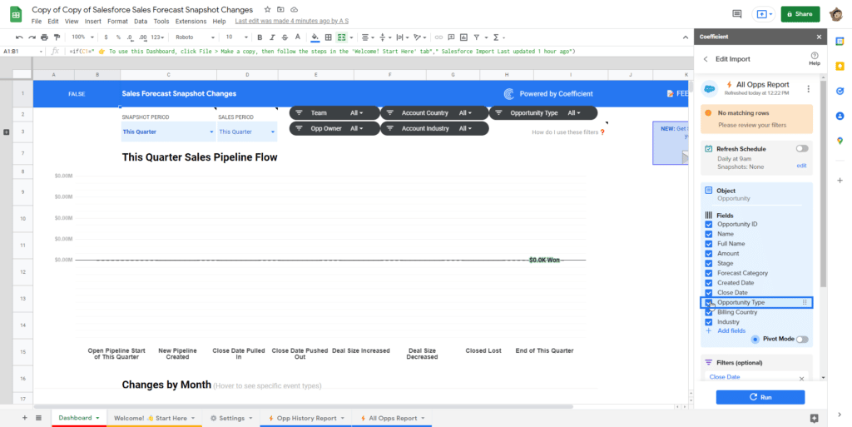The width and height of the screenshot is (852, 427).
Task: Close the Coefficient sidebar
Action: click(819, 37)
